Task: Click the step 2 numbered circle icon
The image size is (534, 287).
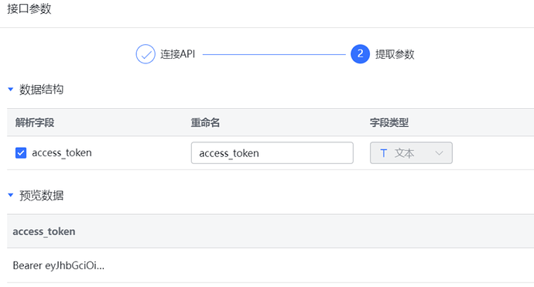Action: click(x=361, y=54)
